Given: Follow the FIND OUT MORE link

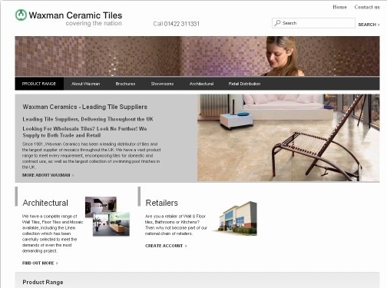Looking at the screenshot, I should (40, 263).
